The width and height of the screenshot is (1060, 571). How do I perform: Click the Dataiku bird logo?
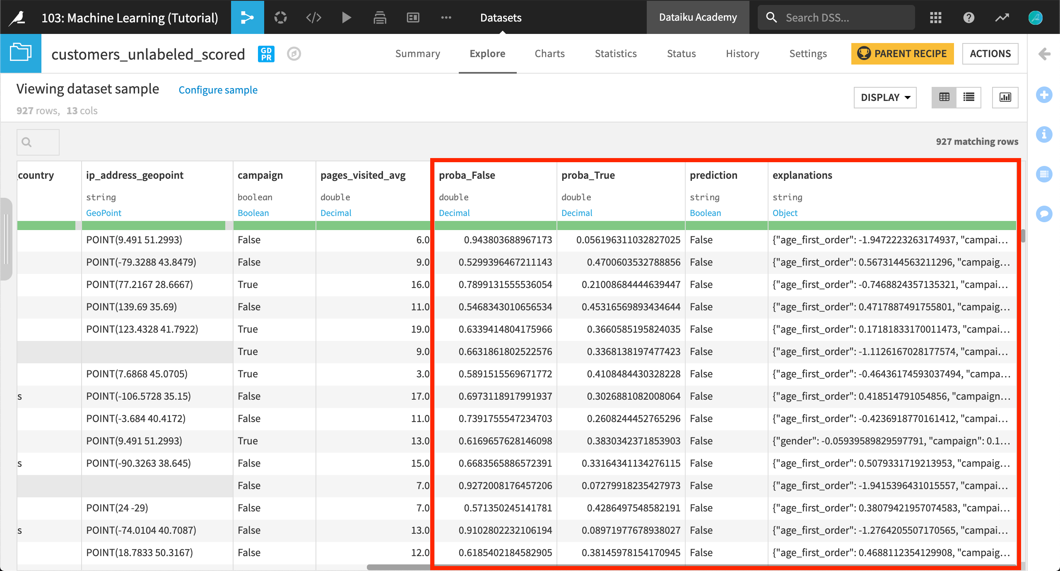click(17, 17)
